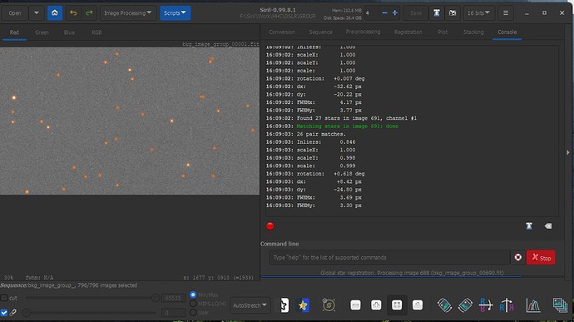The height and width of the screenshot is (322, 574).
Task: Enable the cut checkbox
Action: click(4, 298)
